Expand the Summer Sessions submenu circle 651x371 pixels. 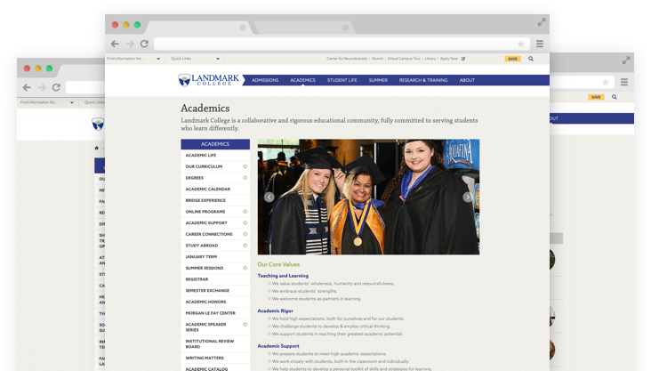coord(245,268)
